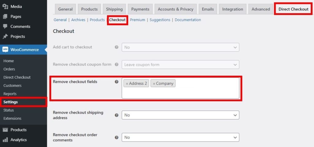The height and width of the screenshot is (147, 314).
Task: Switch to the Accounts & Privacy tab
Action: coord(176,9)
